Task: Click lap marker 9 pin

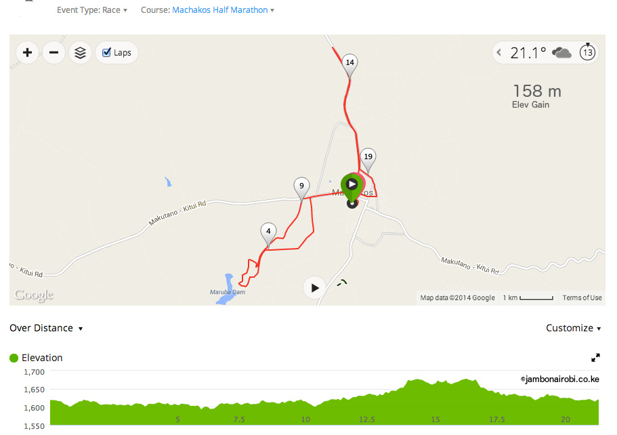Action: [301, 188]
